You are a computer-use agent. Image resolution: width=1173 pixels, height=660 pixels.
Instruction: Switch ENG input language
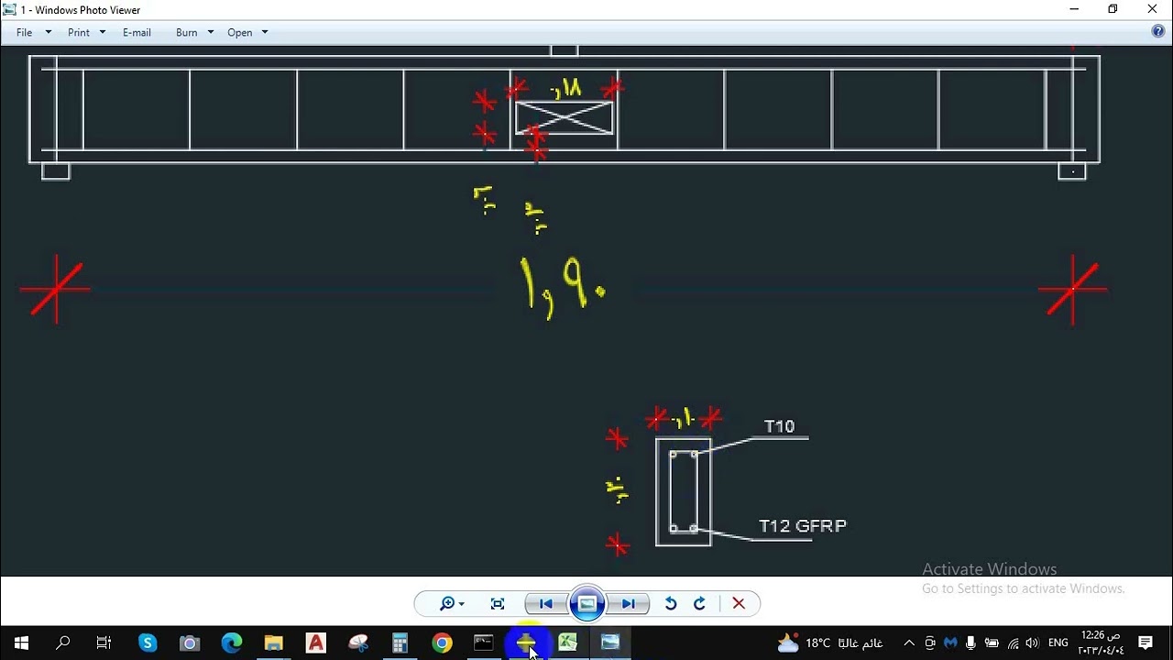[x=1058, y=643]
